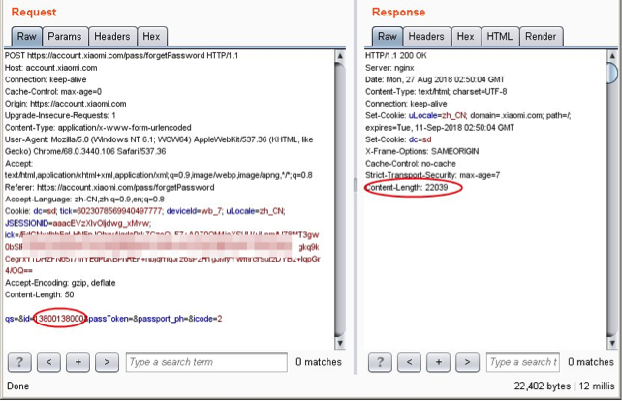
Task: Go to previous match in Response panel
Action: pos(411,362)
